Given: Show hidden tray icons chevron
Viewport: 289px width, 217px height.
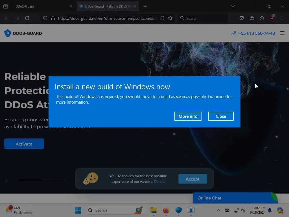Looking at the screenshot, I should (x=218, y=210).
